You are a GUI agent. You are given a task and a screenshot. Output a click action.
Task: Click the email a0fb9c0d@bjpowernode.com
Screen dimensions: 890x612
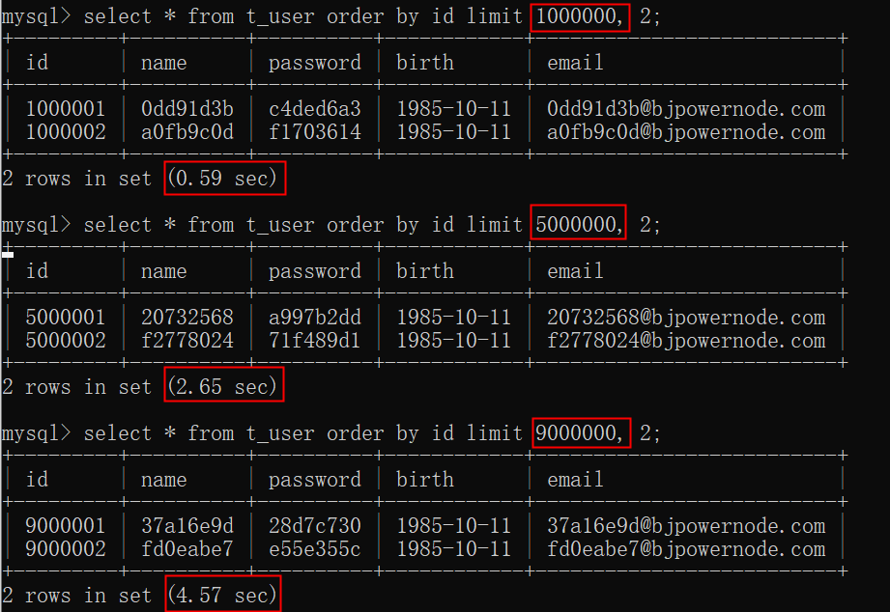click(686, 132)
